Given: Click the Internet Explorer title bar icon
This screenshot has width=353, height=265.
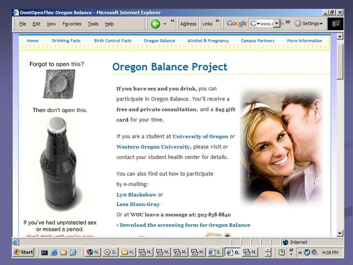Looking at the screenshot, I should [x=15, y=13].
